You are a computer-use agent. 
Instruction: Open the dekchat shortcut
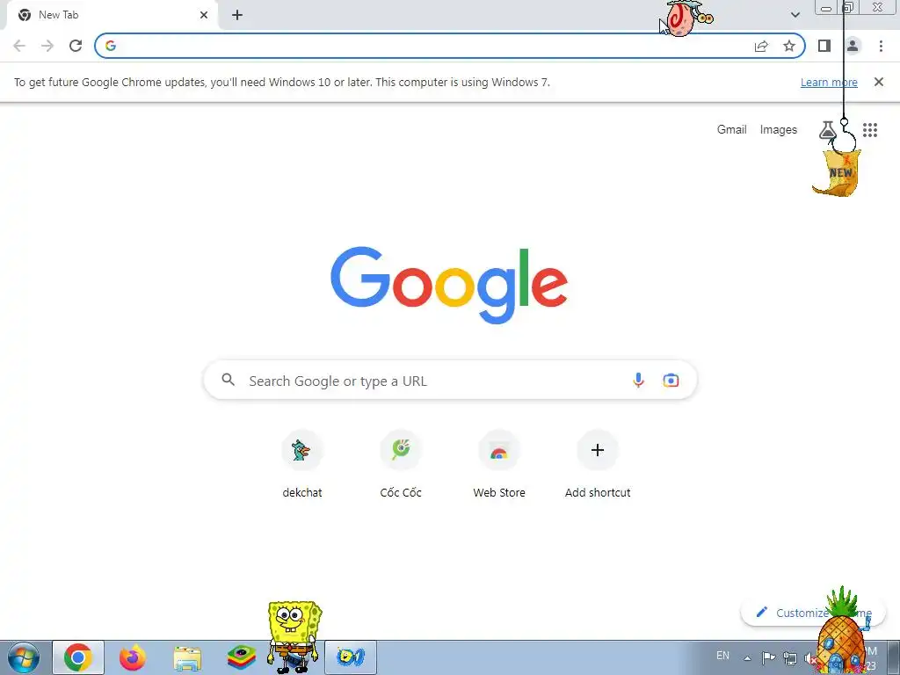click(x=302, y=464)
